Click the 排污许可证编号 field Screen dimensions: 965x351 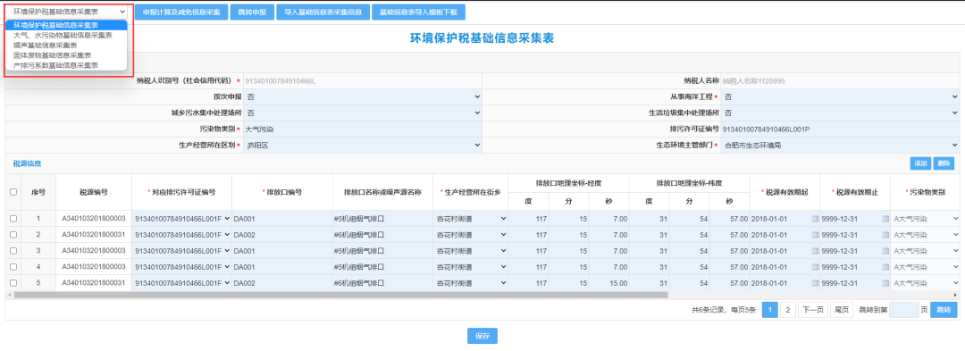[840, 130]
